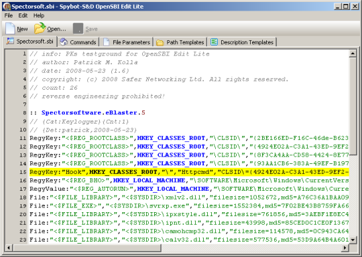This screenshot has height=257, width=362.
Task: Click HKEY_LOCAL_MACHINE on line 16
Action: tap(149, 180)
